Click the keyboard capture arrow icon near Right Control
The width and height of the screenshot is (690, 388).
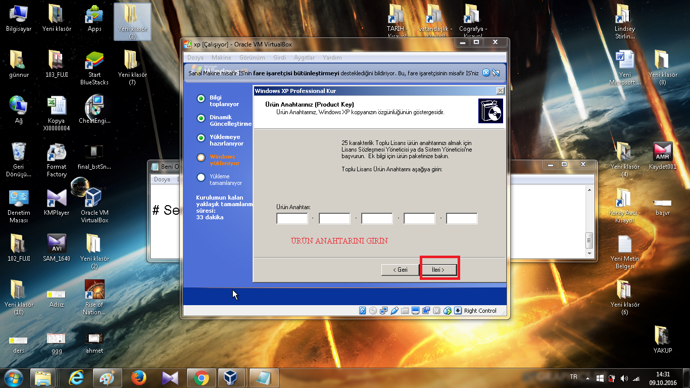(458, 311)
